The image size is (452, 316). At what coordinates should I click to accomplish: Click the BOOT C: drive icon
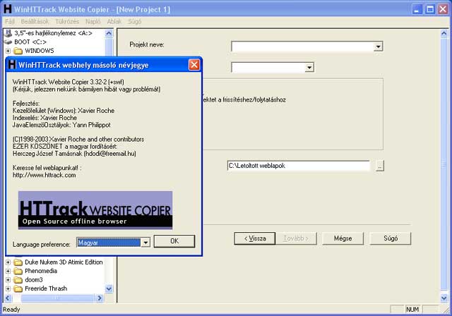(x=8, y=42)
